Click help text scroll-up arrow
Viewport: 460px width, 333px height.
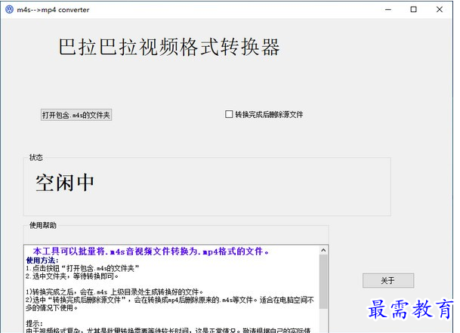pos(323,250)
